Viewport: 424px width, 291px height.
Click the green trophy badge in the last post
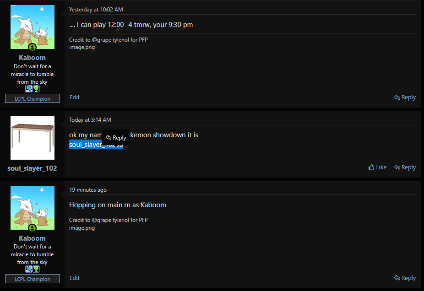[x=36, y=269]
